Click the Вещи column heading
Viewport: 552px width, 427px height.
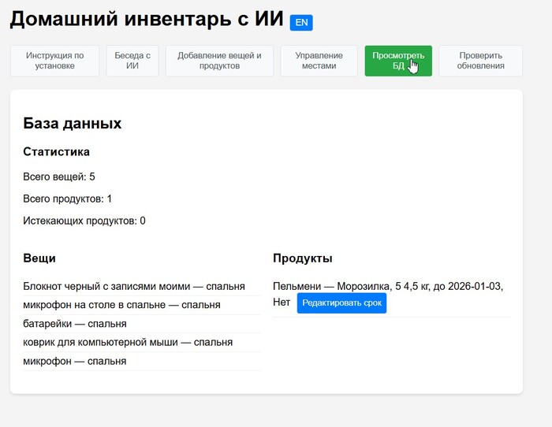coord(39,258)
